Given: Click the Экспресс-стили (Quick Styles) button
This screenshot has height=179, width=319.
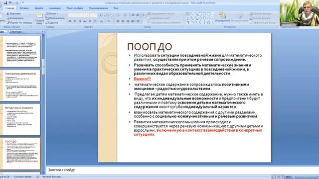Looking at the screenshot, I should click(239, 17).
